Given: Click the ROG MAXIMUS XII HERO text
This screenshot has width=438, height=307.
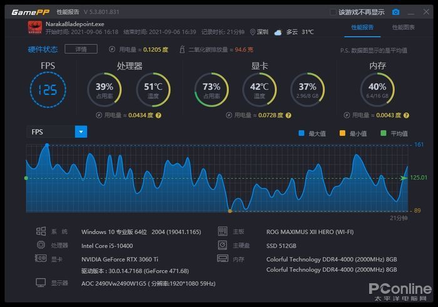Looking at the screenshot, I should point(310,232).
